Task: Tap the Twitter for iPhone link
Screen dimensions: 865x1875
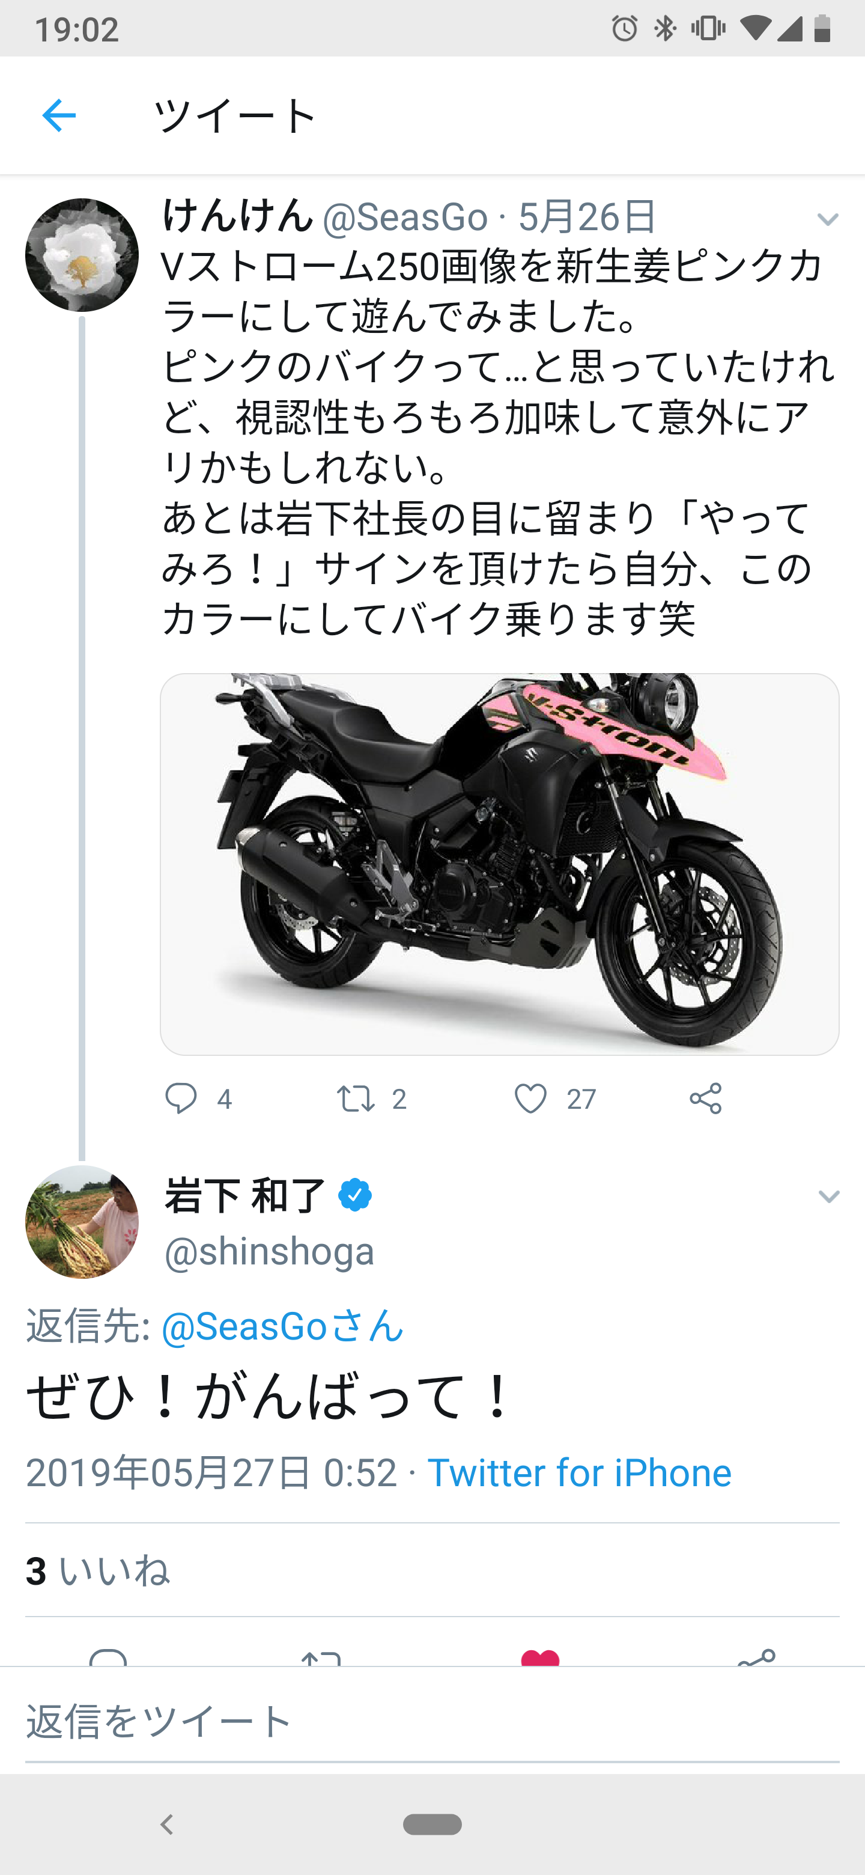Action: 579,1473
